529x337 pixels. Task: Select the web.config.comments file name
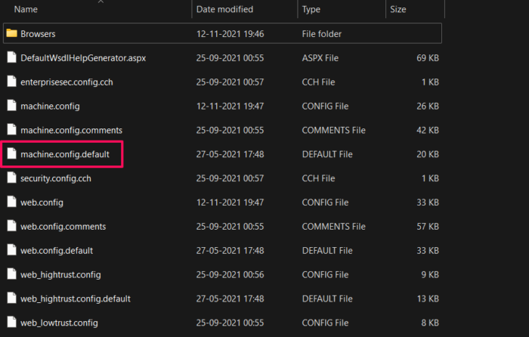63,227
